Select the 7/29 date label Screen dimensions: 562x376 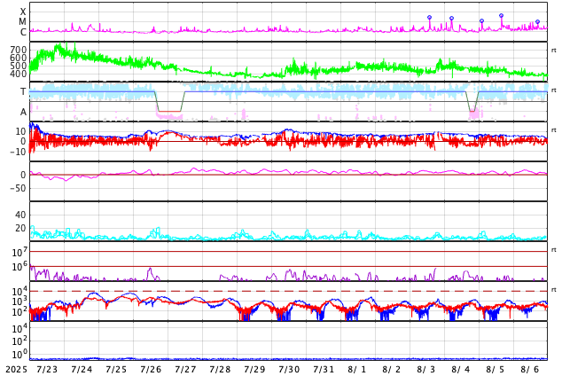[254, 370]
